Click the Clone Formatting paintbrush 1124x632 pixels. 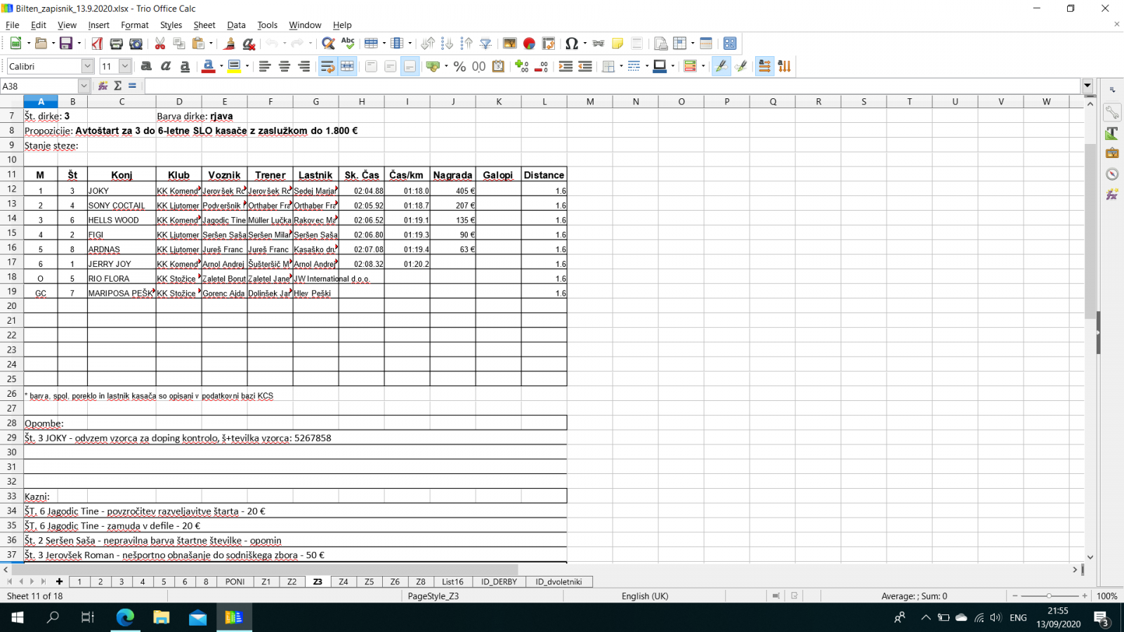[229, 44]
